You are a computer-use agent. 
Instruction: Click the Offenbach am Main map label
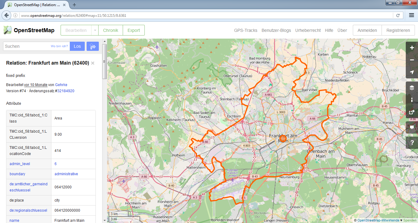click(321, 153)
